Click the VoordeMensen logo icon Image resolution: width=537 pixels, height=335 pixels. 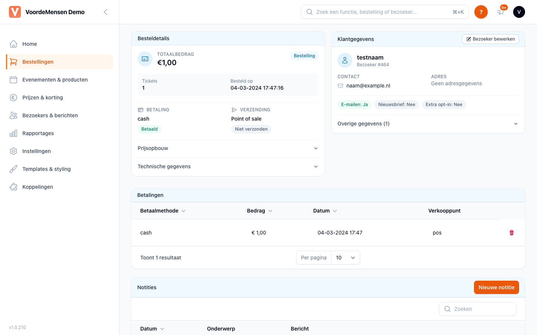(15, 12)
